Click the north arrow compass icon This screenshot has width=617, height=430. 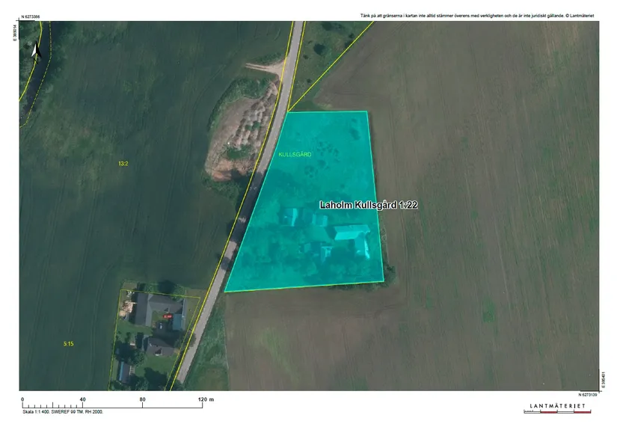(x=36, y=53)
